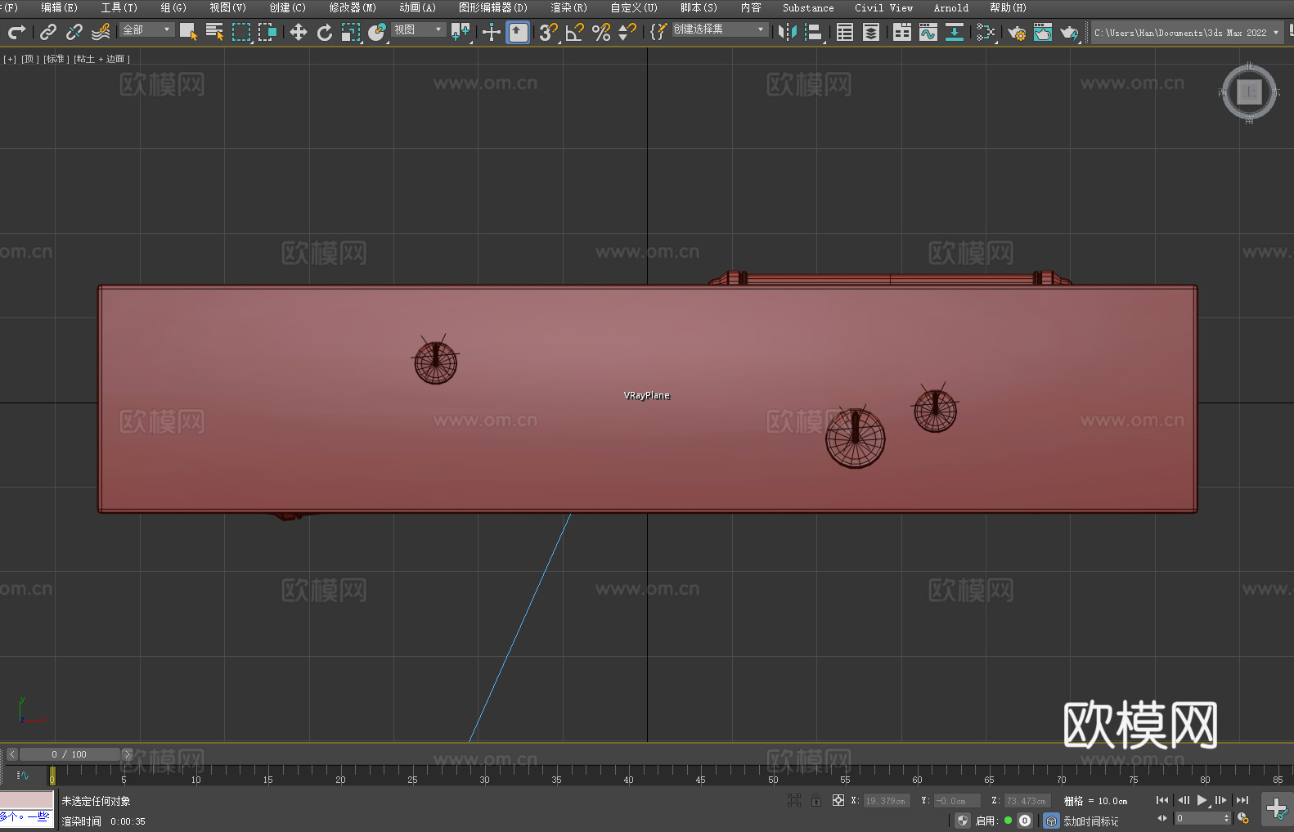Open Render Setup teapot-gear icon

click(x=1017, y=32)
